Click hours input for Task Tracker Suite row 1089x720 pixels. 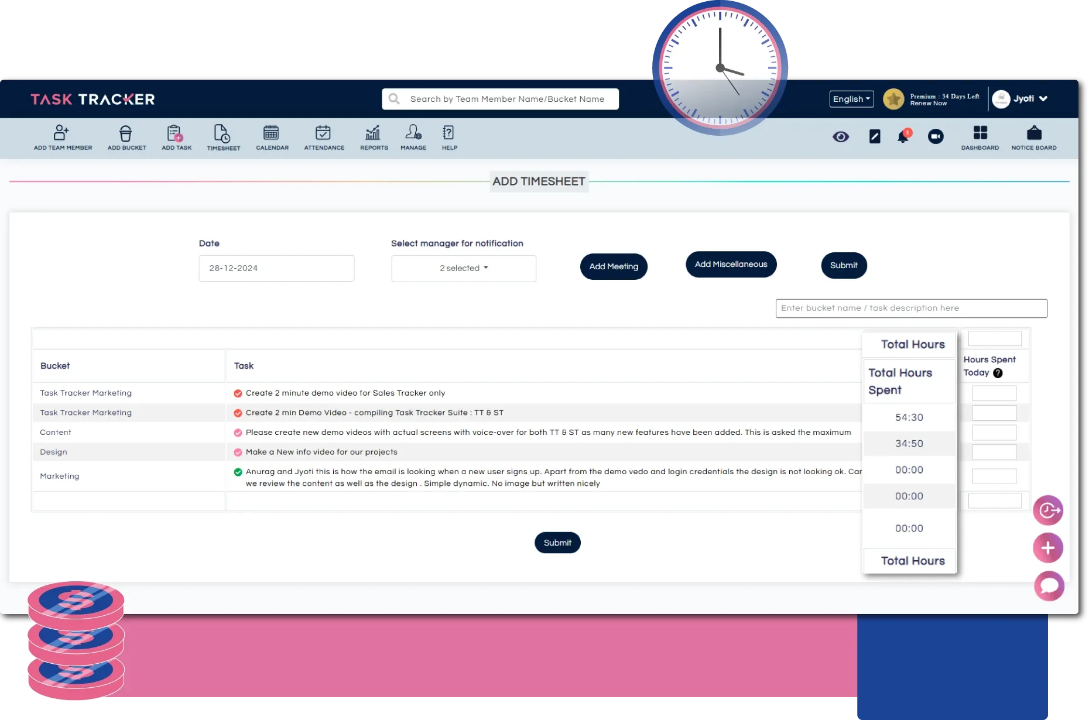pyautogui.click(x=994, y=413)
